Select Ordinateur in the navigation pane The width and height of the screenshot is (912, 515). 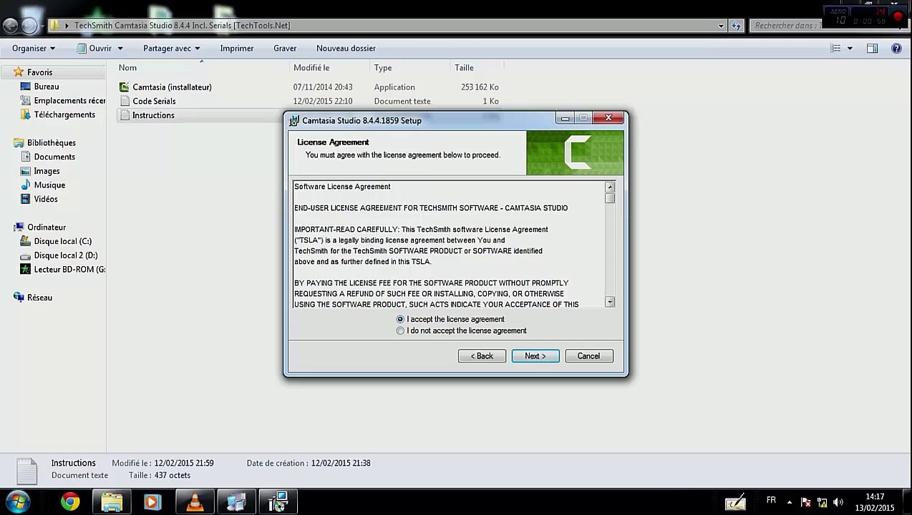click(x=47, y=227)
